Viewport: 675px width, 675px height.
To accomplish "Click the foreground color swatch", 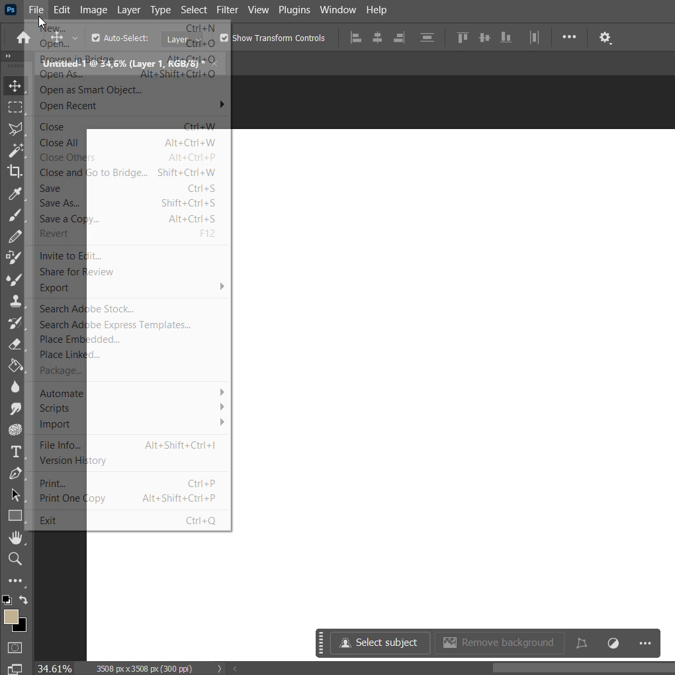I will click(11, 617).
